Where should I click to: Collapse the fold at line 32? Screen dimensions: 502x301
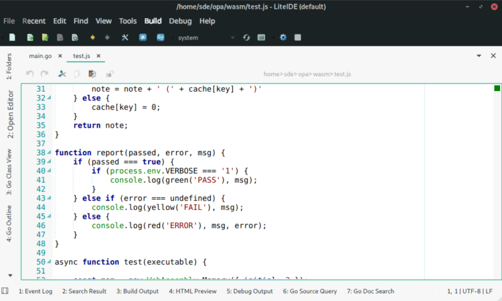tap(49, 98)
